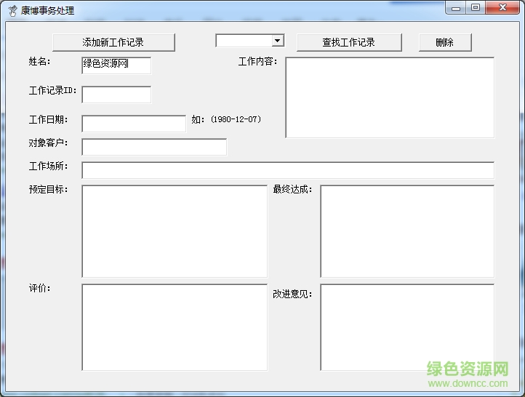
Task: Click into the 对象客户 text field
Action: (154, 147)
